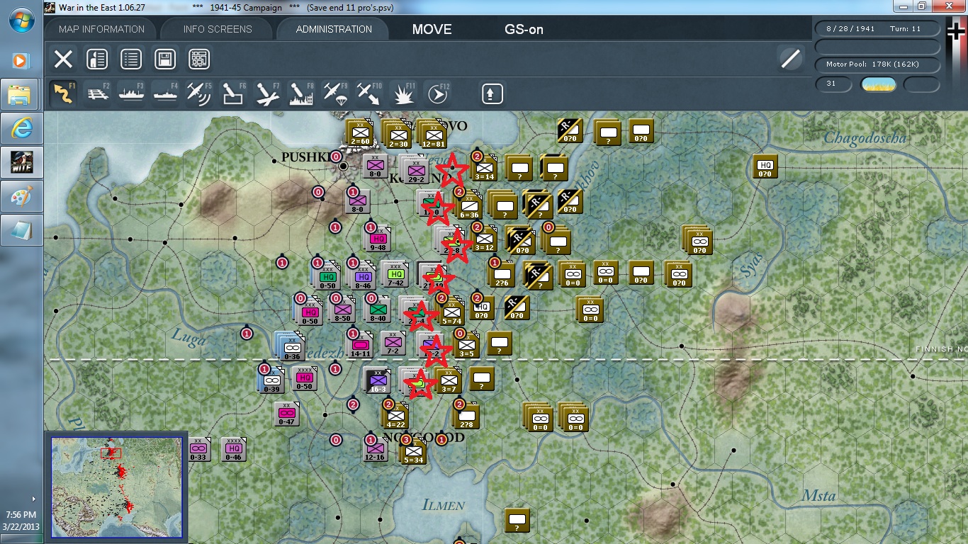Select the German division labeled 16-3
Image resolution: width=968 pixels, height=544 pixels.
pos(377,380)
